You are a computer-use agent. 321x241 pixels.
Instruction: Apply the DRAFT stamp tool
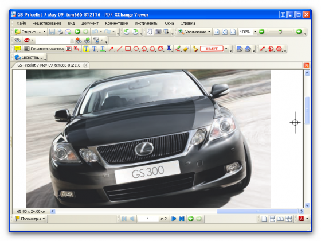click(212, 49)
